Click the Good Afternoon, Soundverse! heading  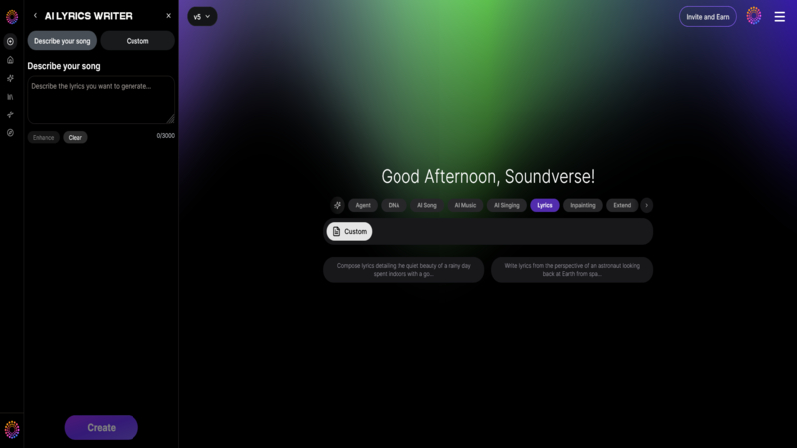[487, 177]
